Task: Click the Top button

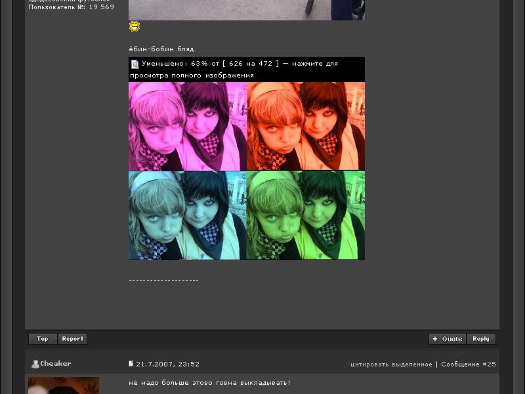Action: click(43, 339)
